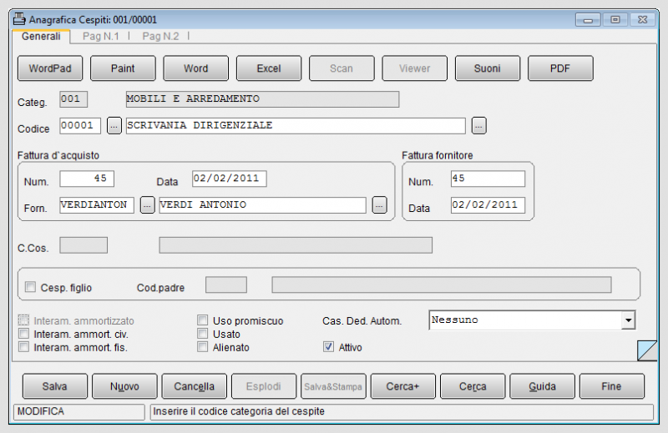Open lookup button after SCRIVANIA DIRIGENZIALE description
This screenshot has height=433, width=668.
pos(478,126)
